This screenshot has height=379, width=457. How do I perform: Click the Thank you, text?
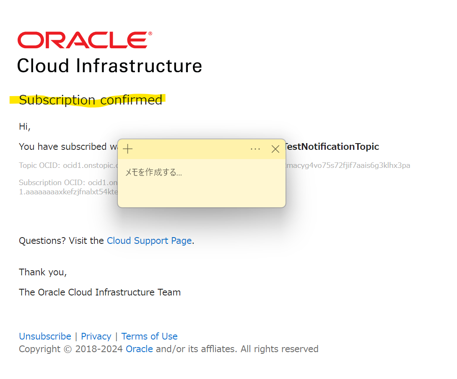[x=43, y=272]
